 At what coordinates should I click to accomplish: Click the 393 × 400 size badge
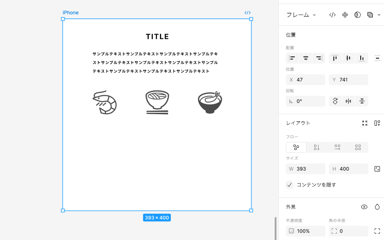[157, 218]
